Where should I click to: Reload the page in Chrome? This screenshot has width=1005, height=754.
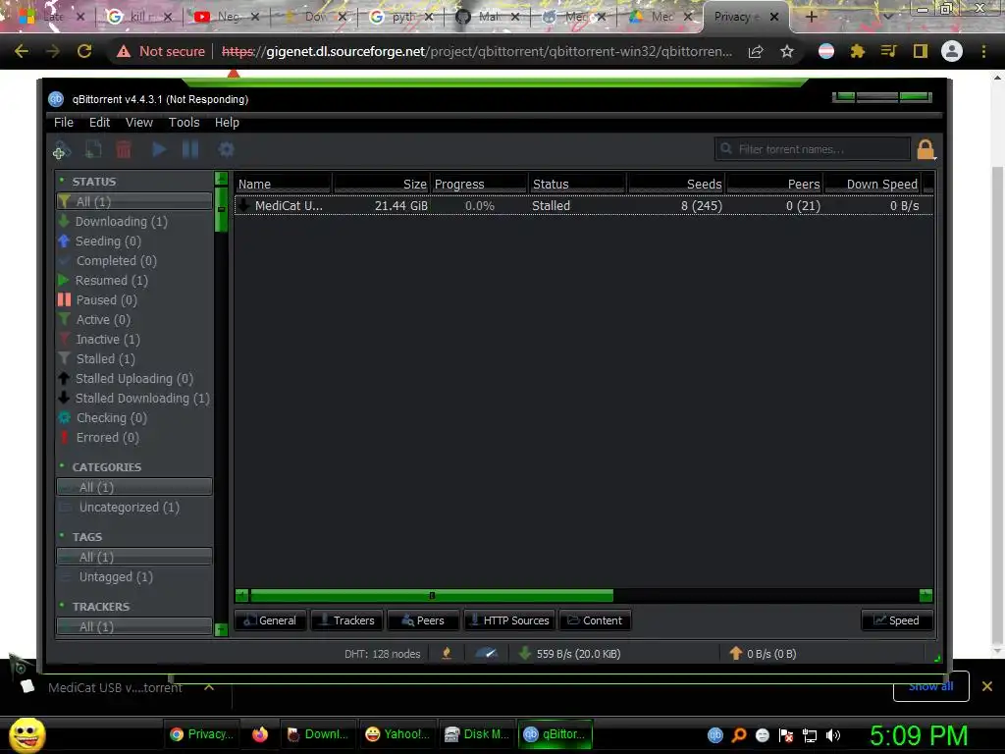point(84,51)
